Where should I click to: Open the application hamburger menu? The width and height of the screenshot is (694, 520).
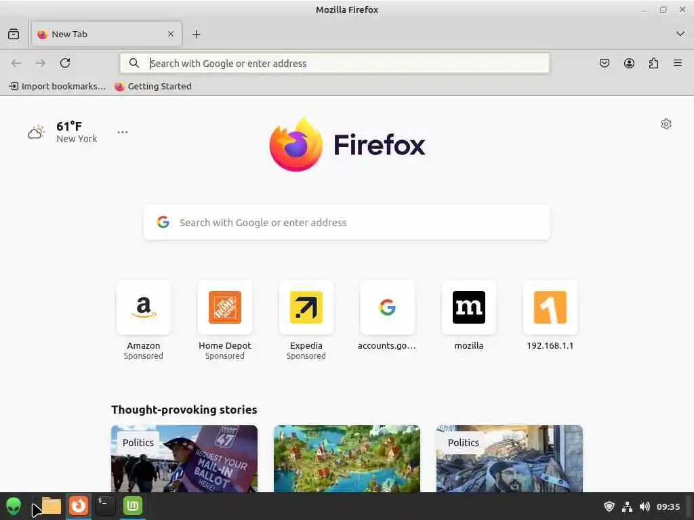678,63
